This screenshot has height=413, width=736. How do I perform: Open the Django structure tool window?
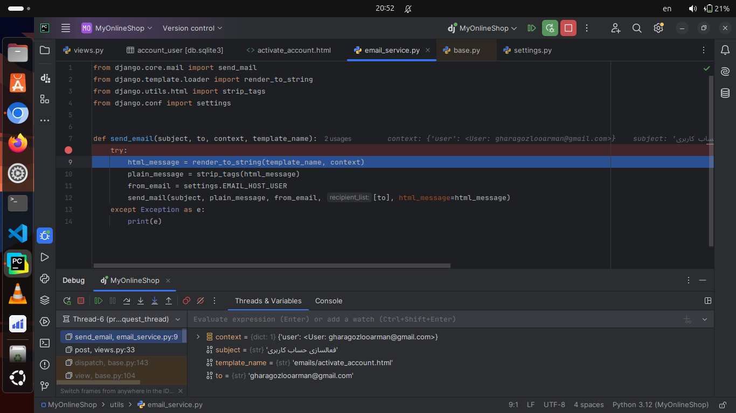click(45, 78)
